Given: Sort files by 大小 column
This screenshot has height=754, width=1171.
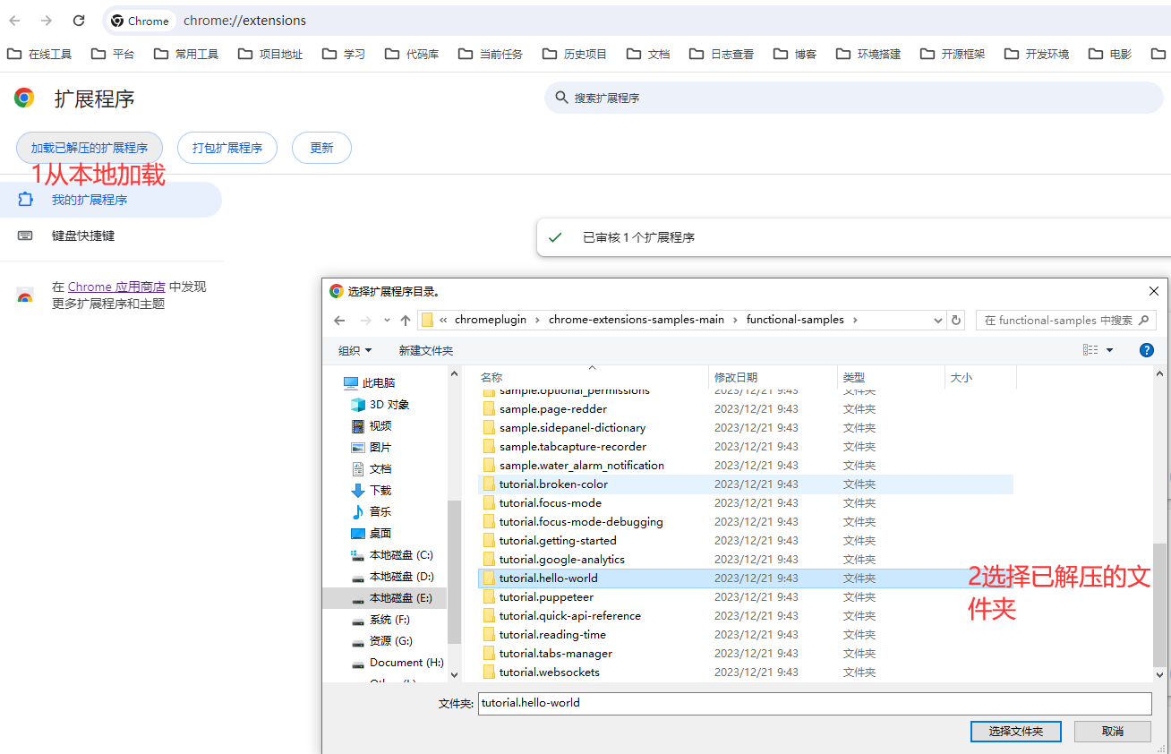Looking at the screenshot, I should point(980,378).
